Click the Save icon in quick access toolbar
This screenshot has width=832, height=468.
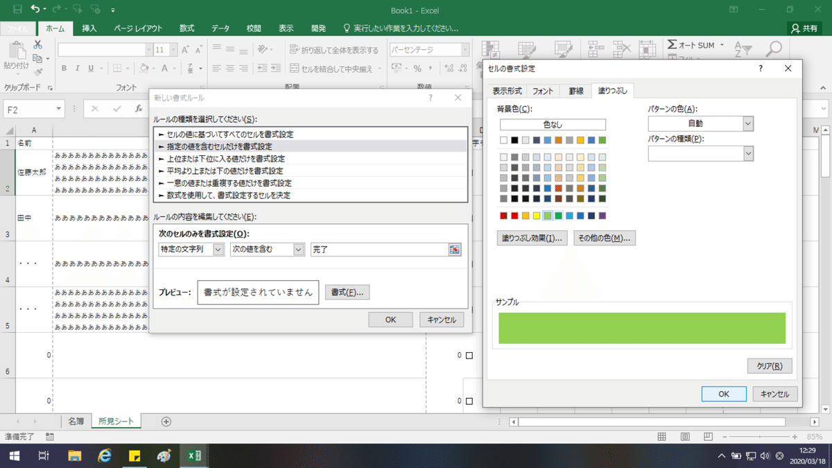tap(17, 10)
